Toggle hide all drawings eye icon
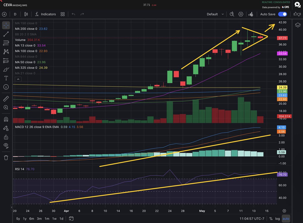Viewport: 303px width, 223px height. [x=6, y=146]
